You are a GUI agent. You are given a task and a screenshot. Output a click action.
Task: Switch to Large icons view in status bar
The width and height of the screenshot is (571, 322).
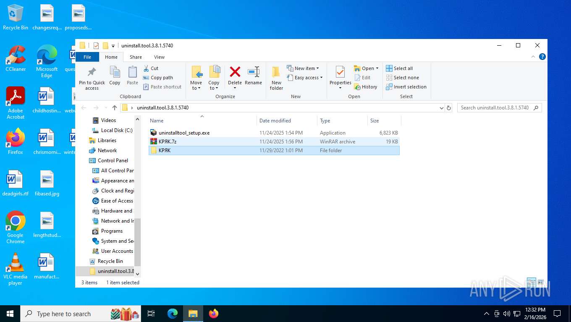pyautogui.click(x=541, y=282)
